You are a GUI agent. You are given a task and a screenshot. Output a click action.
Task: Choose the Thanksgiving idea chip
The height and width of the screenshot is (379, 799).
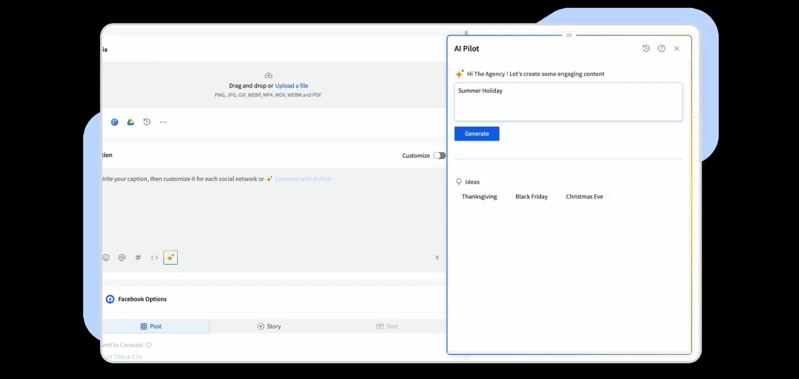point(479,196)
